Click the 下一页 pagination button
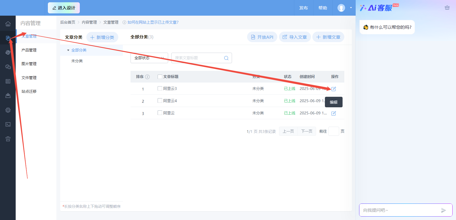Screen dimensions: 456x220 (x=307, y=131)
